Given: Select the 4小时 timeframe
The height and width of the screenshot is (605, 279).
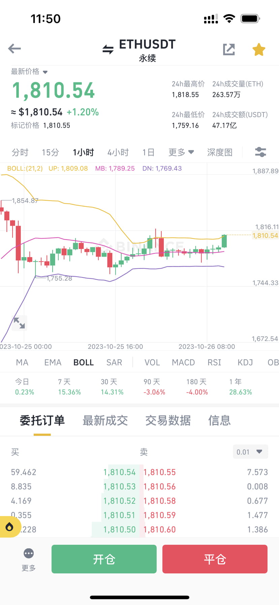Looking at the screenshot, I should click(x=118, y=152).
